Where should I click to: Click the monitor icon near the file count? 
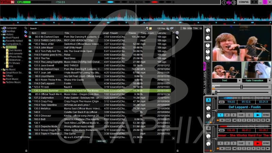(172, 28)
